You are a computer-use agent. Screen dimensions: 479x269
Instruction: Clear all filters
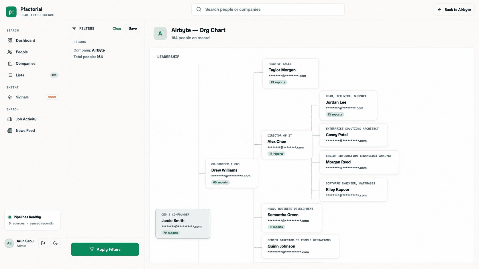click(x=117, y=29)
